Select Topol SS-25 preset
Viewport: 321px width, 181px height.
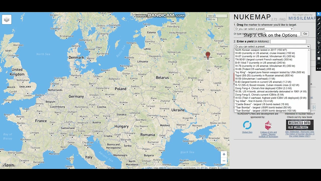(x=271, y=76)
